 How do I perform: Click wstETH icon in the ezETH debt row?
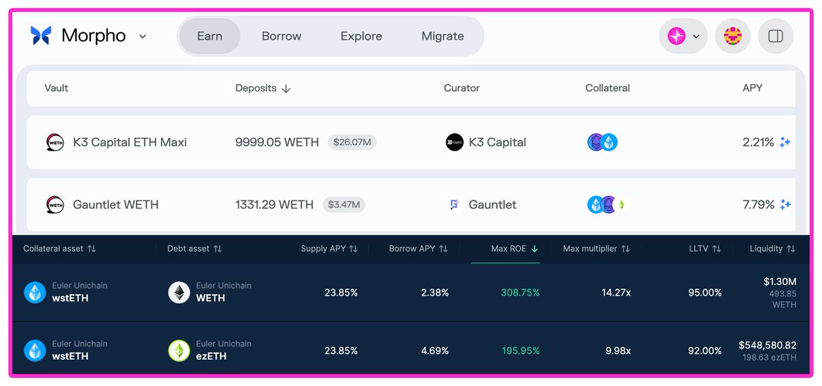(34, 351)
